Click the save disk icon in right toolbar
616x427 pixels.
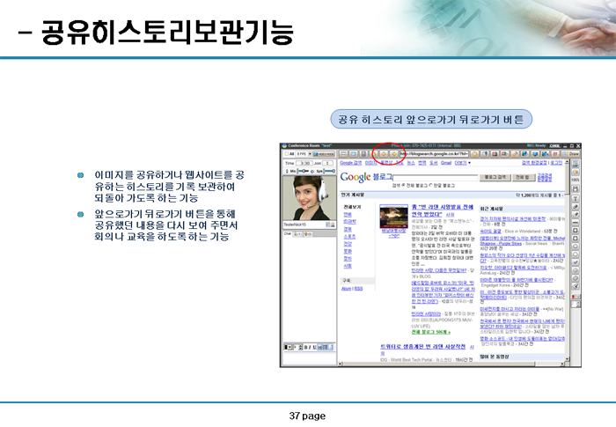click(576, 189)
